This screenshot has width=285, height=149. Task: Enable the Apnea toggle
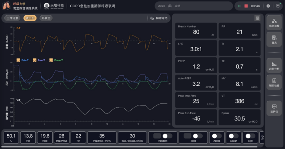(x=217, y=136)
